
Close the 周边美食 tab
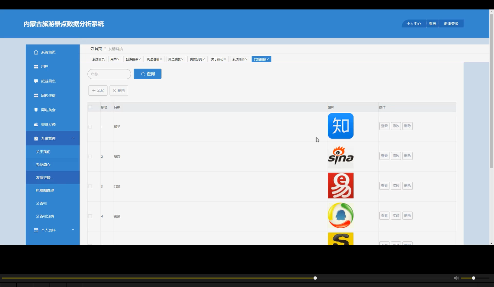point(182,59)
